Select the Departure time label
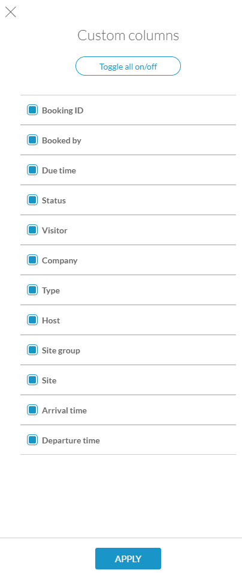242x573 pixels. 71,441
